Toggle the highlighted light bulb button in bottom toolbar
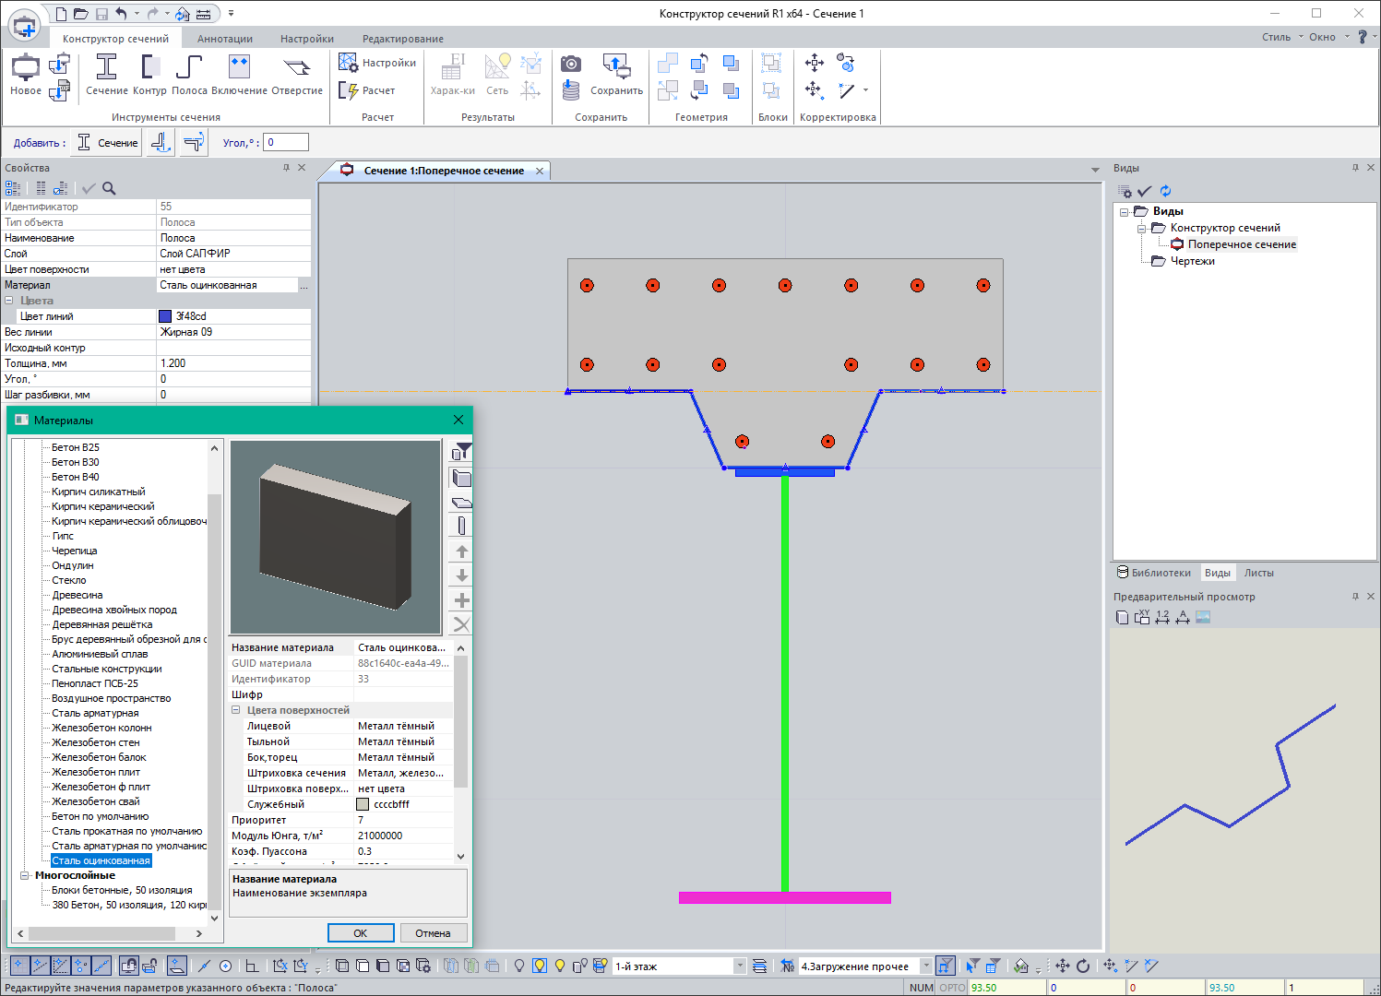Screen dimensions: 1381x996 tap(540, 966)
